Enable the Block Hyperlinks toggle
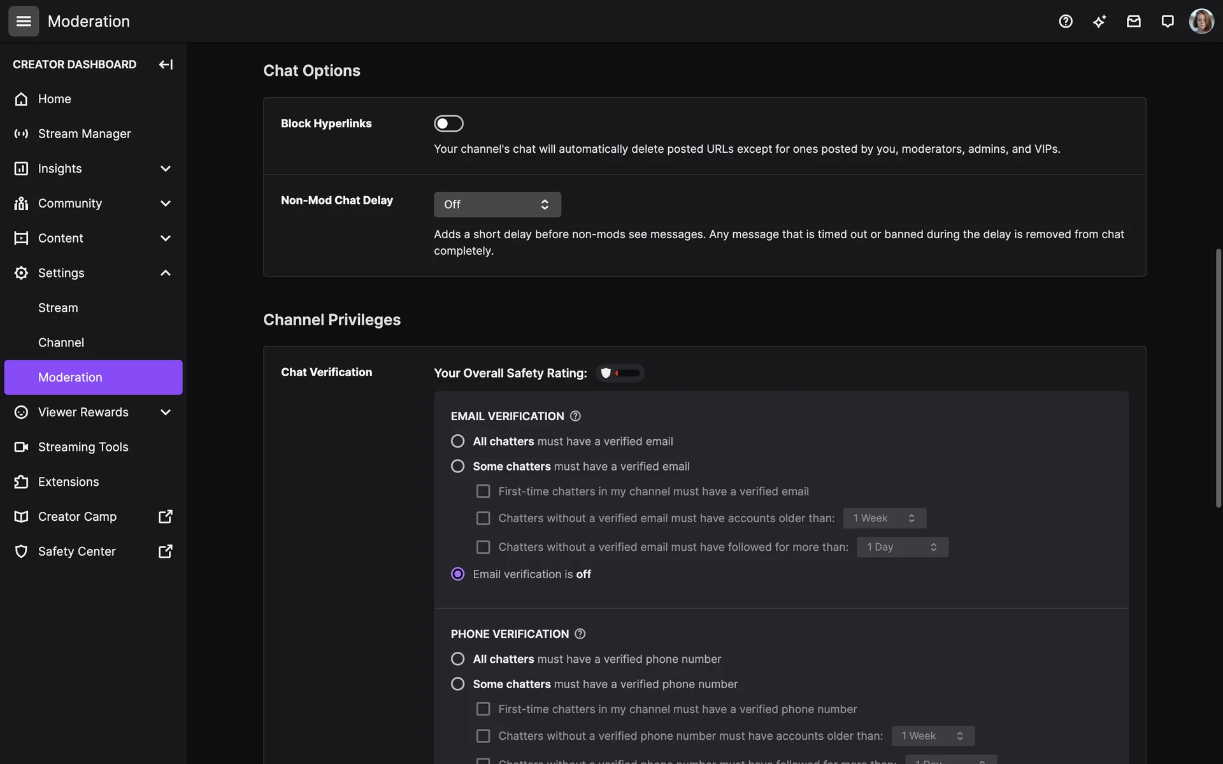Image resolution: width=1223 pixels, height=764 pixels. 448,124
